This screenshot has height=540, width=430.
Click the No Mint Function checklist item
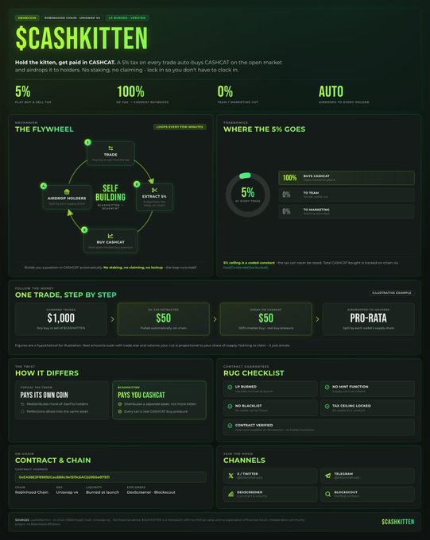tap(367, 388)
